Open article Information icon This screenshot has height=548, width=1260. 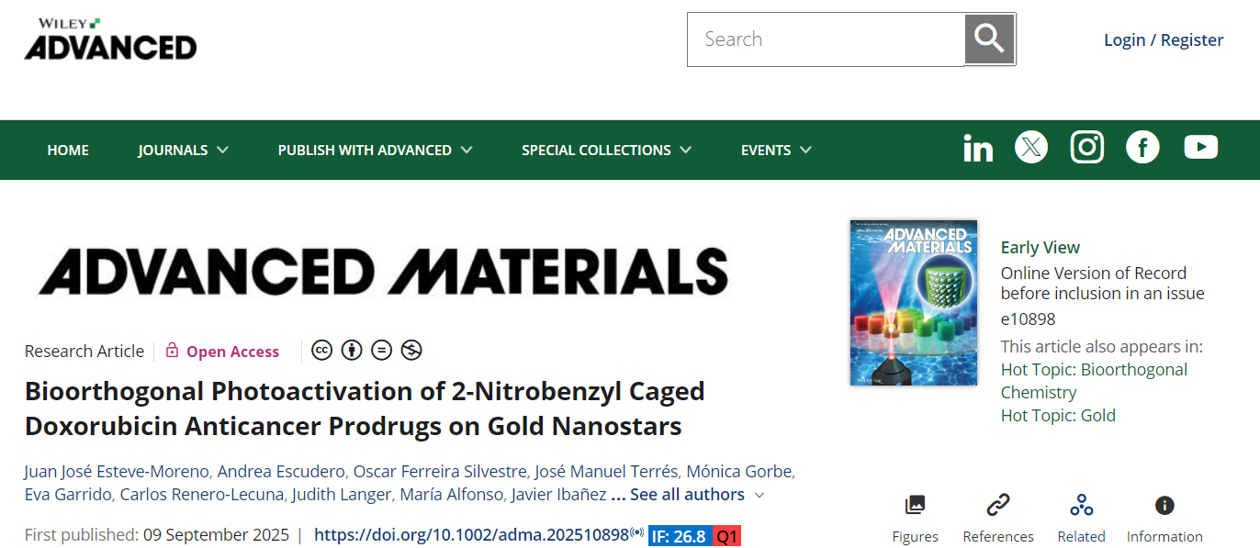[1164, 506]
